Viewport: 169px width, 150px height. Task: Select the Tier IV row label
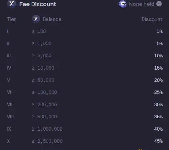coord(9,68)
